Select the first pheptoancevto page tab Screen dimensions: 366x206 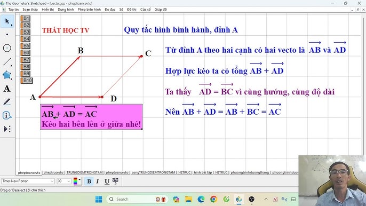(29, 172)
